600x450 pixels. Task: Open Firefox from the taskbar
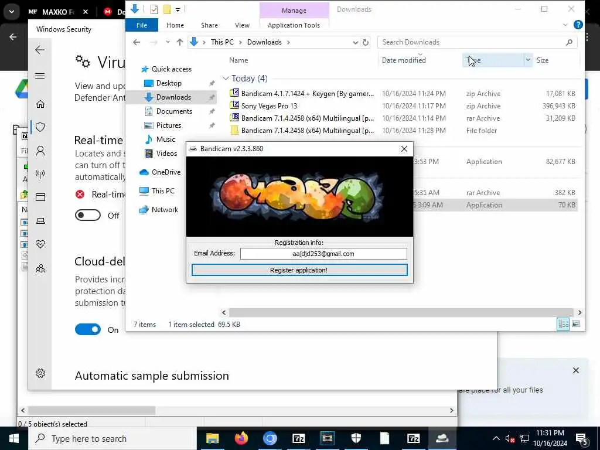[x=241, y=438]
